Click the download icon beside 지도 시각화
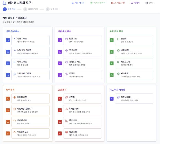171x144 pixels. tap(111, 99)
